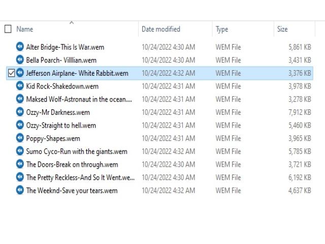The height and width of the screenshot is (244, 325).
Task: Click the 3,721 KB size value
Action: coord(300,165)
